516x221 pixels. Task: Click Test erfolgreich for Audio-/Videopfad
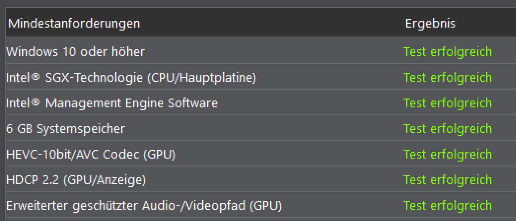tap(447, 205)
